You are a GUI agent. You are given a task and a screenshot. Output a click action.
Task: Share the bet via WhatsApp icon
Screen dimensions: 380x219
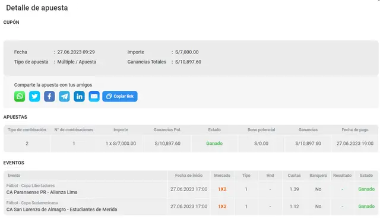(x=20, y=96)
